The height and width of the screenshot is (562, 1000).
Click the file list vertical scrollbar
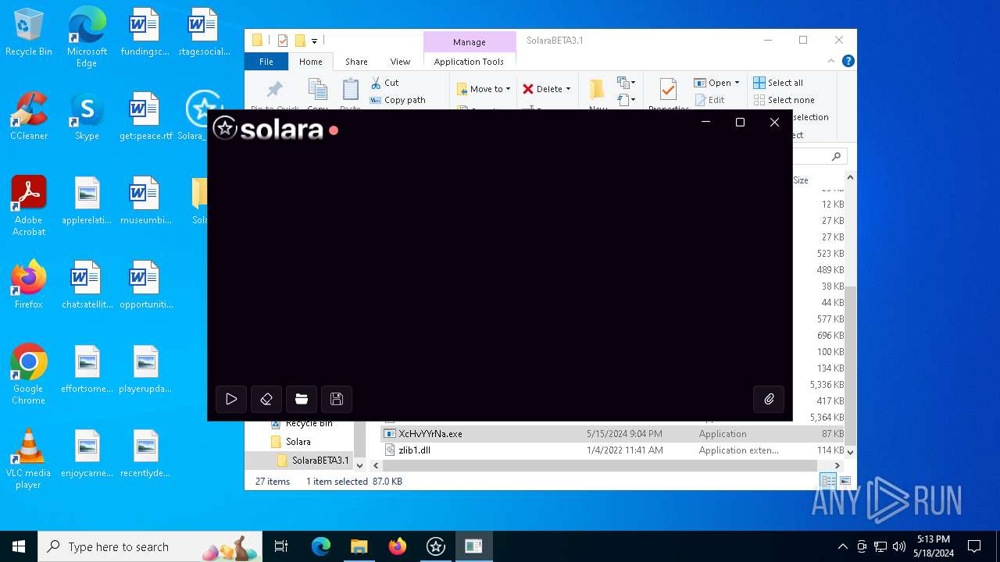click(851, 365)
